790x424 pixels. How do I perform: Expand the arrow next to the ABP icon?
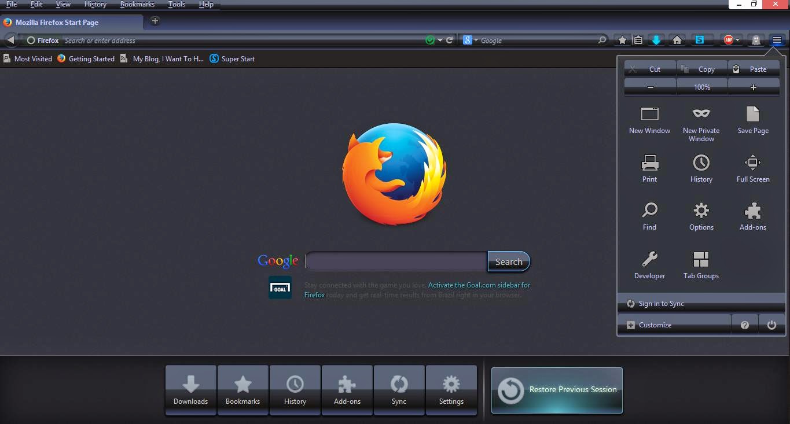pyautogui.click(x=737, y=40)
